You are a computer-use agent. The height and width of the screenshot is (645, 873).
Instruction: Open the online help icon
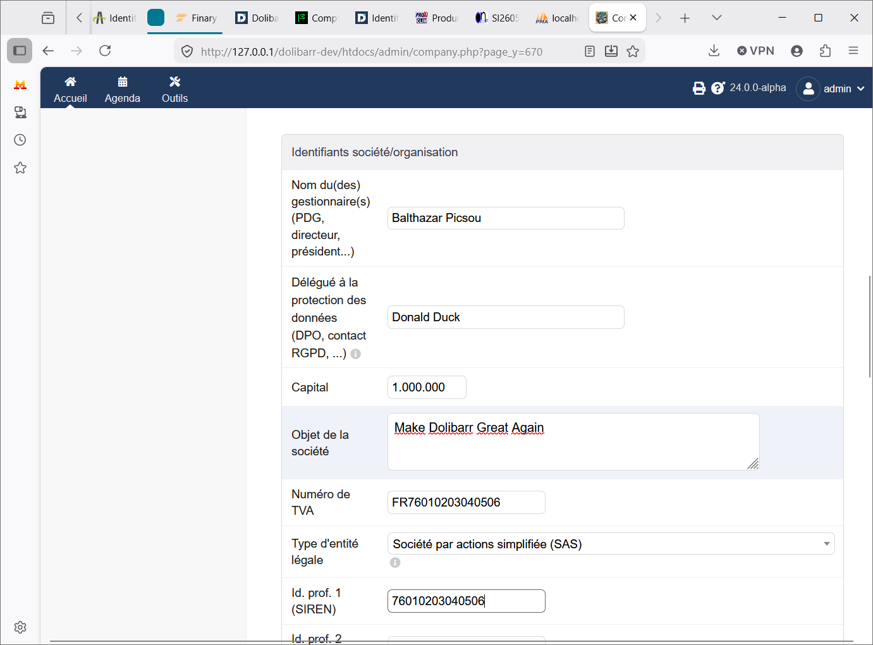pyautogui.click(x=718, y=88)
